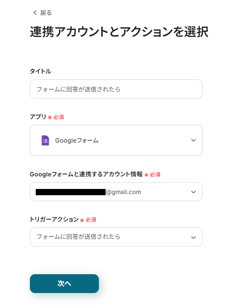Viewport: 232px width, 306px height.
Task: Open the Googleフォーム app dropdown
Action: [116, 140]
